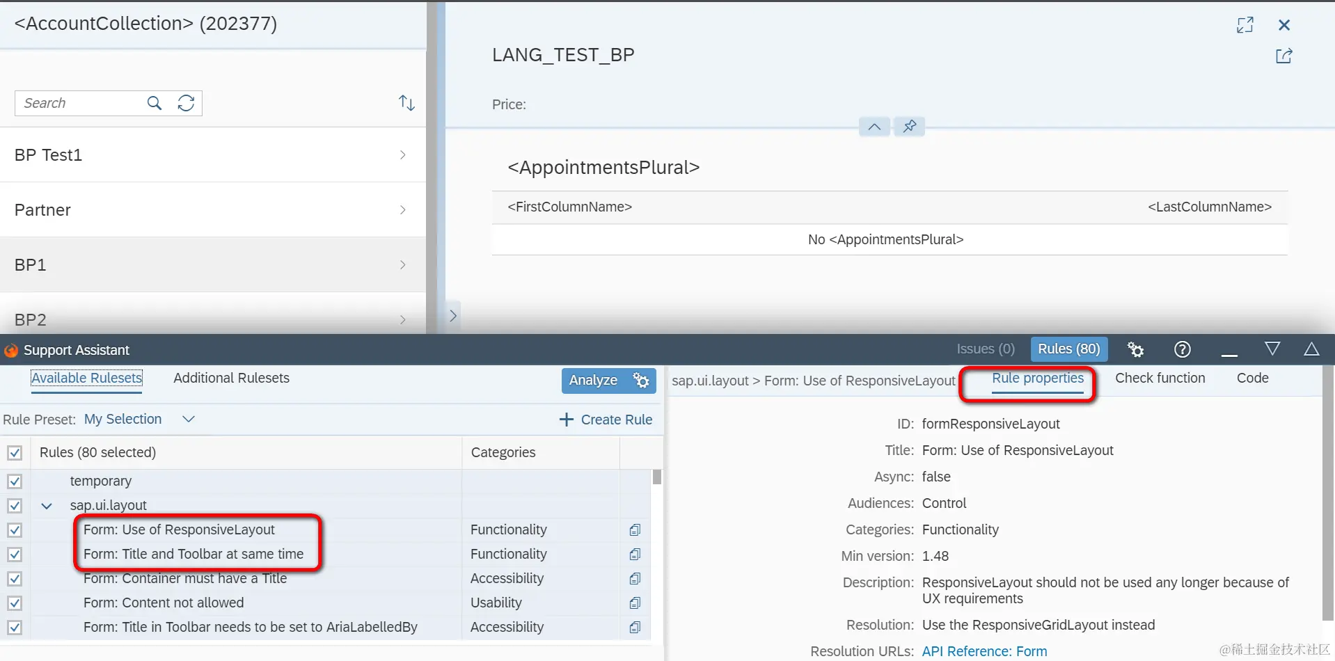The width and height of the screenshot is (1335, 661).
Task: Copy rule Form: Title and Toolbar
Action: 635,555
